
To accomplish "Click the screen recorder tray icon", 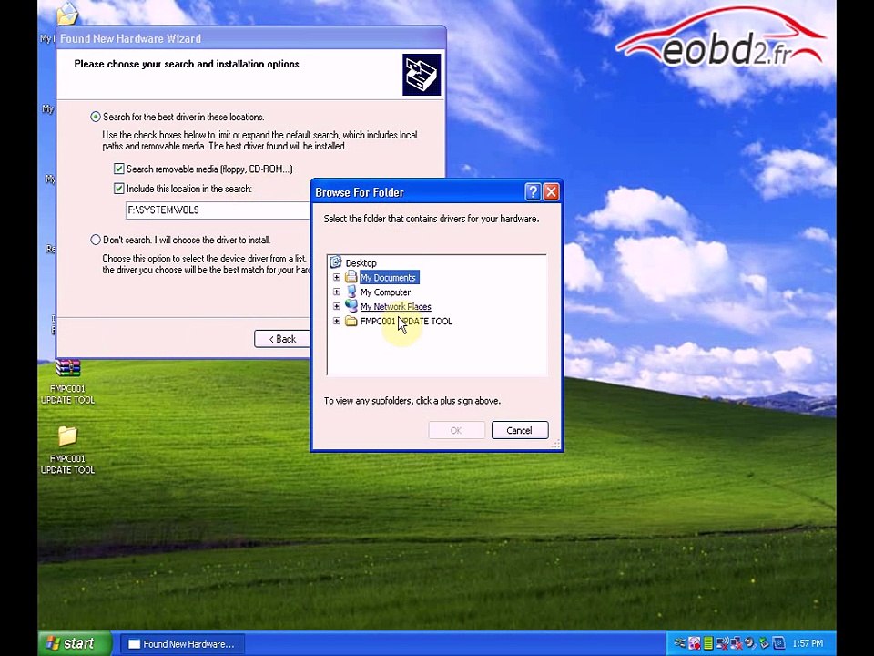I will tap(695, 643).
